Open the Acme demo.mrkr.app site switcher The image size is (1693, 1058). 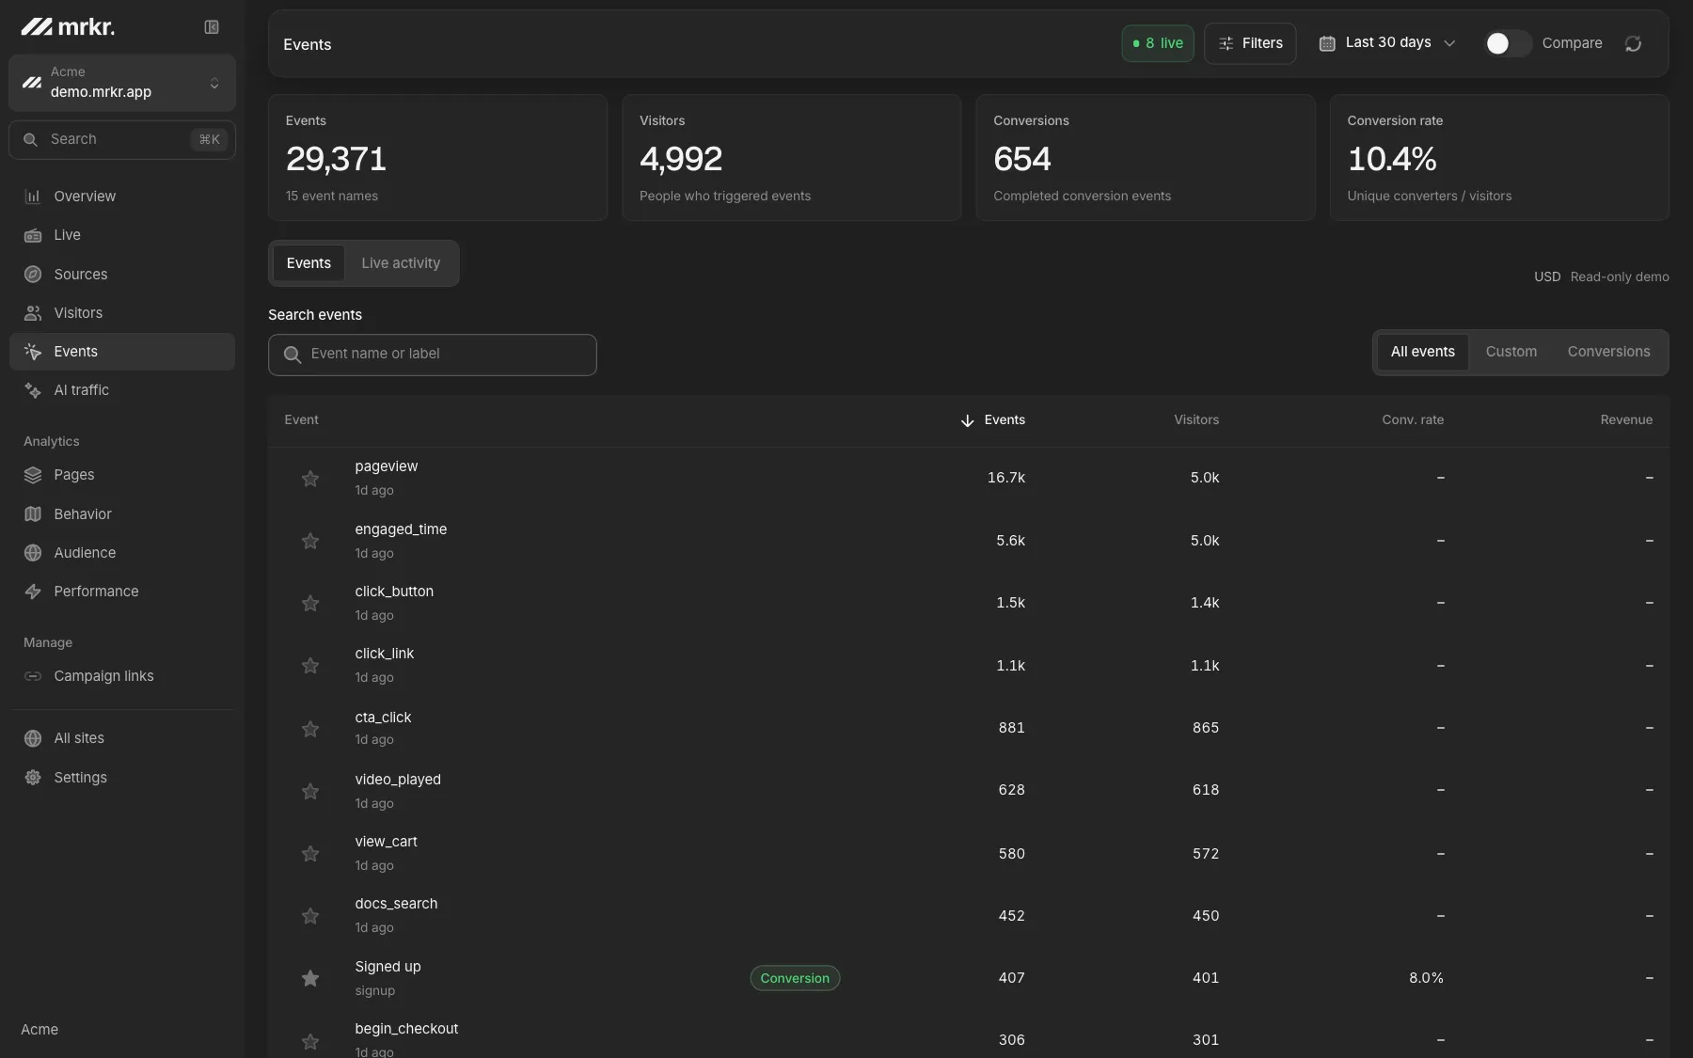[122, 83]
